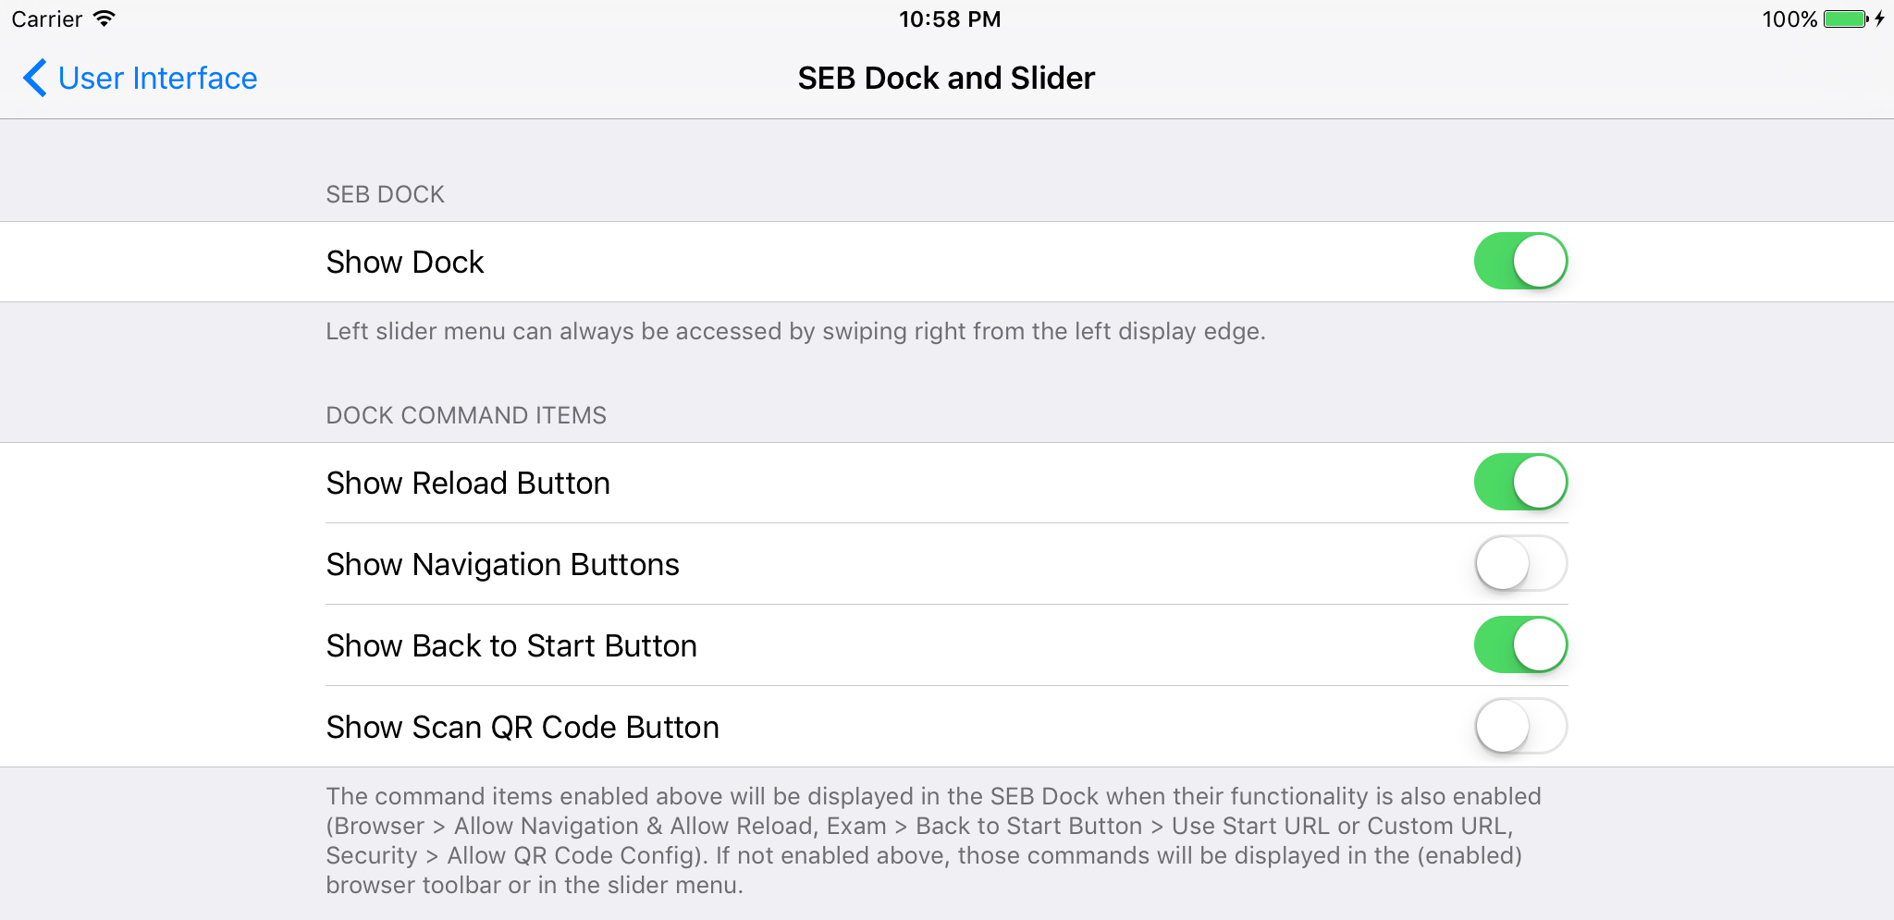Select the Show Scan QR Code Button label
The width and height of the screenshot is (1894, 920).
tap(523, 727)
